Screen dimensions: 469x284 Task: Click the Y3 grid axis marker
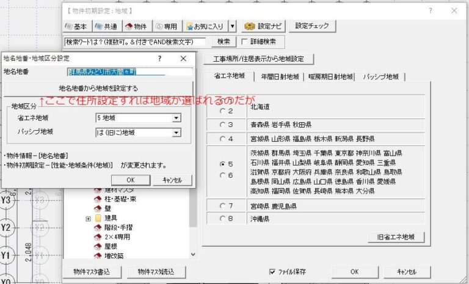pyautogui.click(x=5, y=200)
